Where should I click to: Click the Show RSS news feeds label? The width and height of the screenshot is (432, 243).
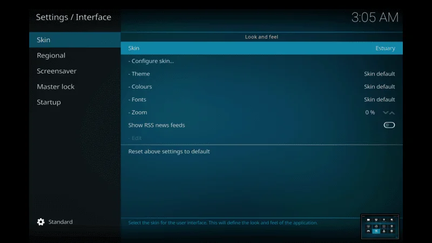(157, 125)
